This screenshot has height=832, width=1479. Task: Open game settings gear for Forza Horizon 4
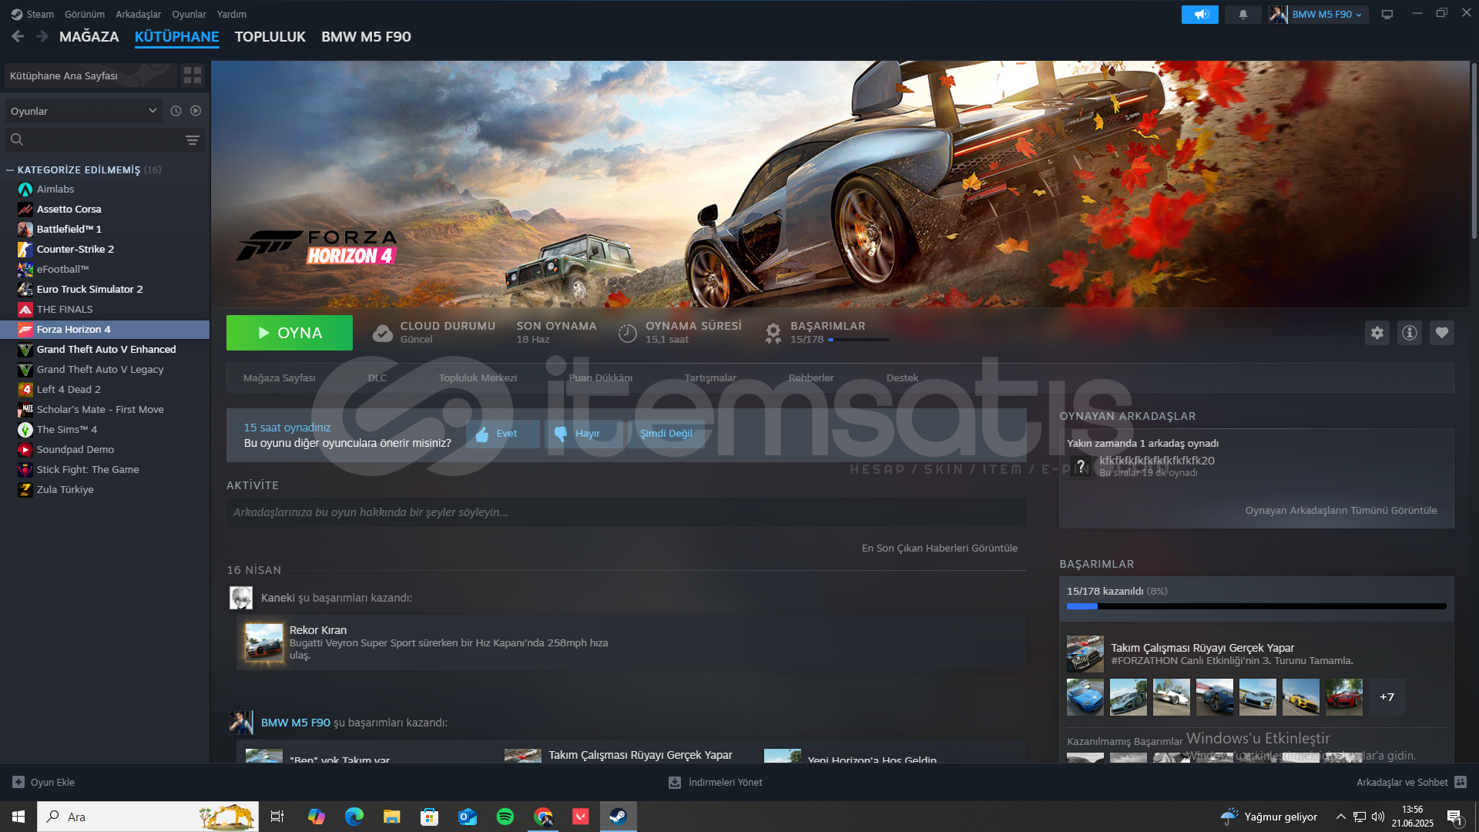click(x=1377, y=333)
